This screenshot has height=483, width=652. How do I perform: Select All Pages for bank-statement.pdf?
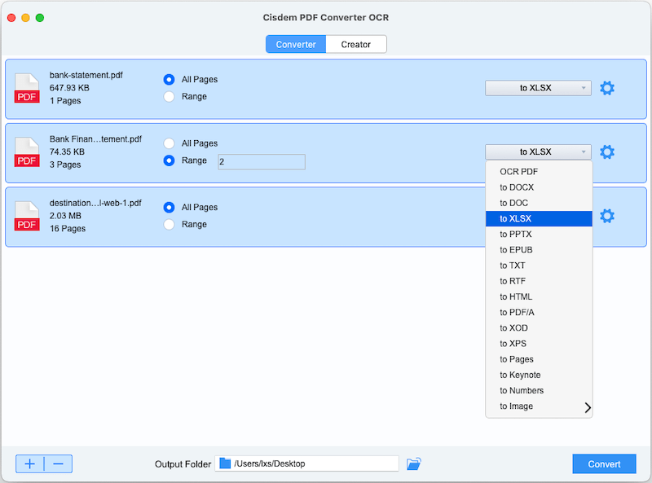[169, 79]
